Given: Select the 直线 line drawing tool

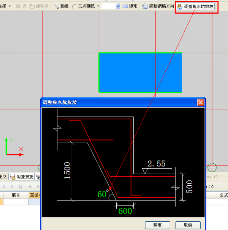Looking at the screenshot, I should click(x=61, y=6).
